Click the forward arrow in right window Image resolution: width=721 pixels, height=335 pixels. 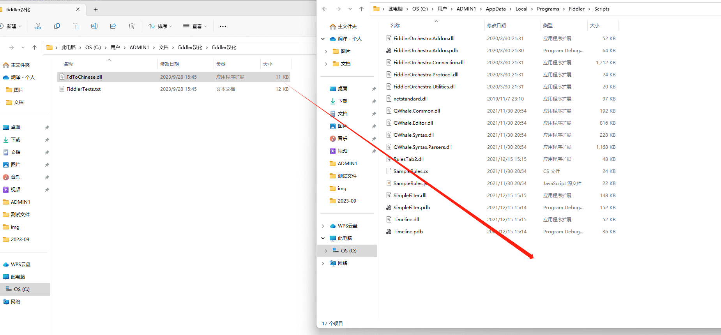338,9
